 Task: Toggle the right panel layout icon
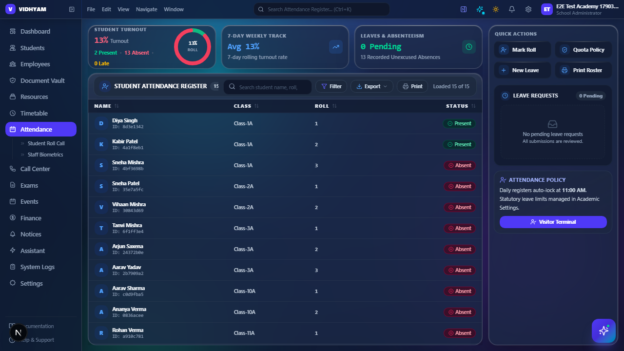coord(464,9)
